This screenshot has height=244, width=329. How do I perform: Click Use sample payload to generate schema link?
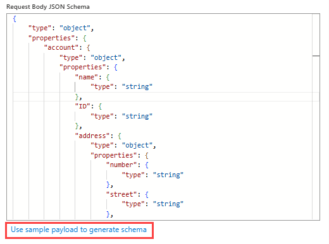tap(78, 229)
